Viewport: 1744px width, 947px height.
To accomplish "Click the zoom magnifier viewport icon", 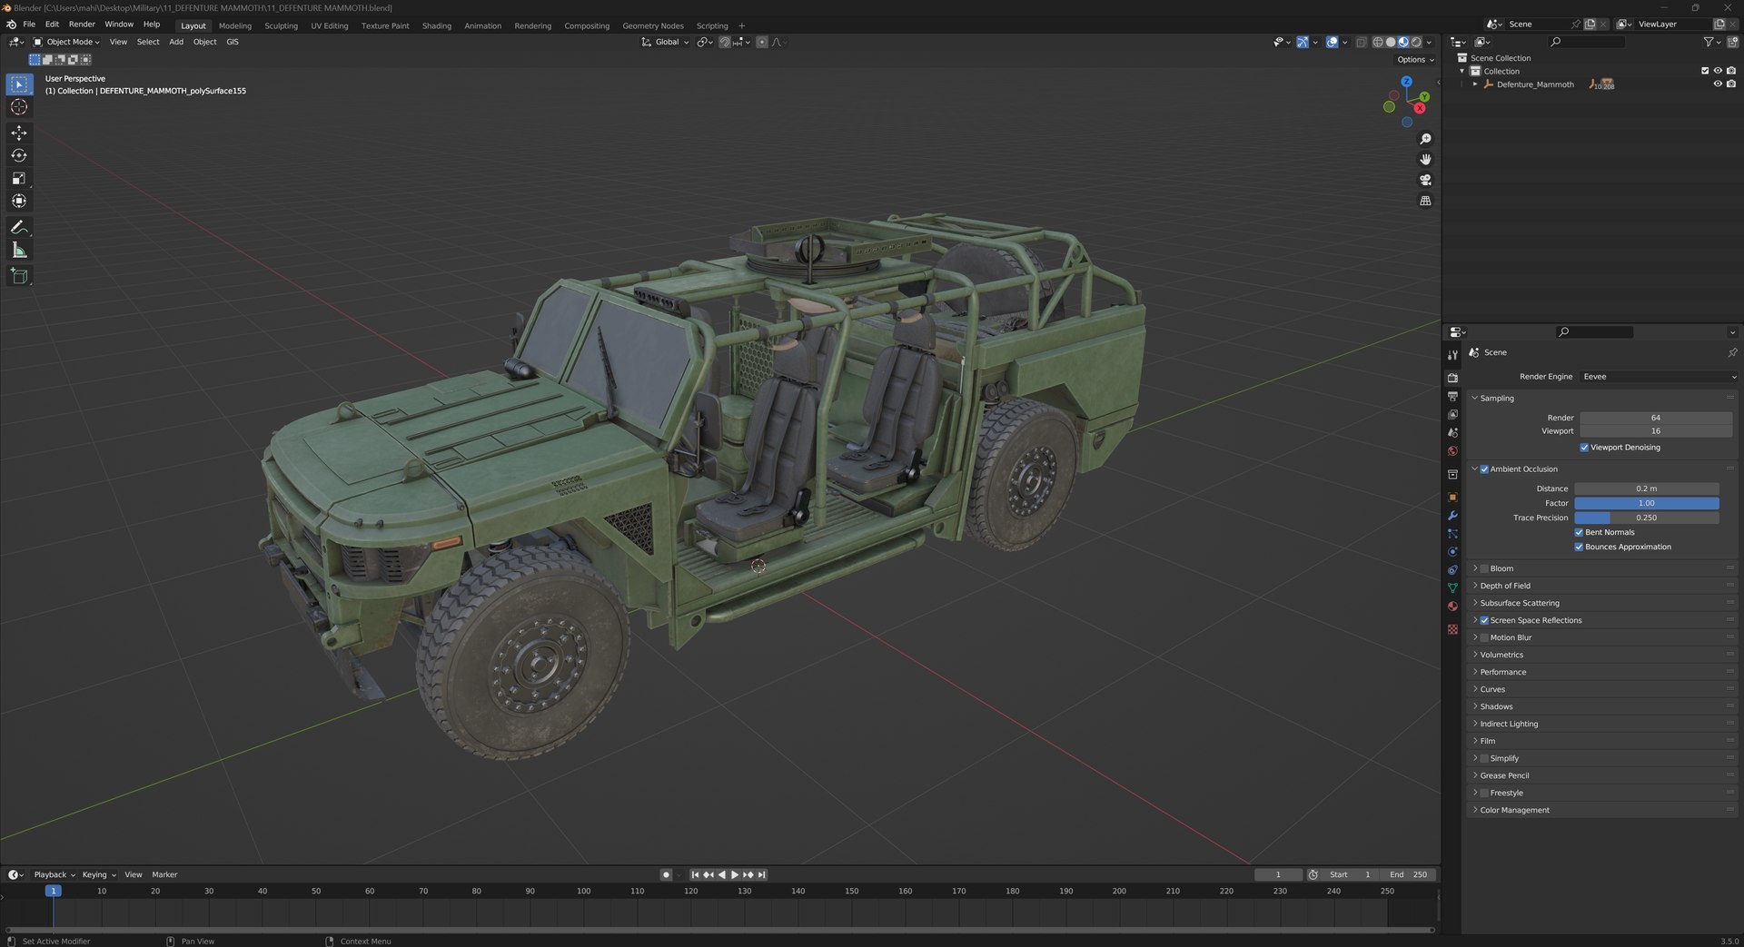I will (1425, 139).
